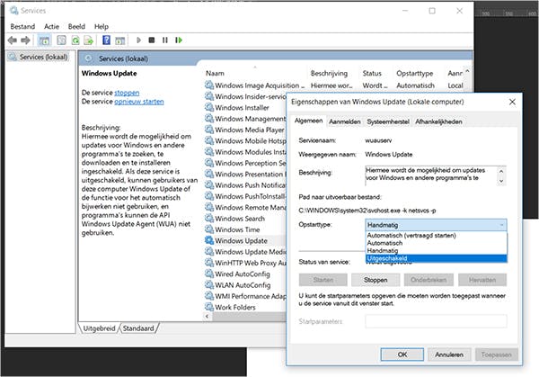
Task: Switch to the Aanmelden tab
Action: 344,121
